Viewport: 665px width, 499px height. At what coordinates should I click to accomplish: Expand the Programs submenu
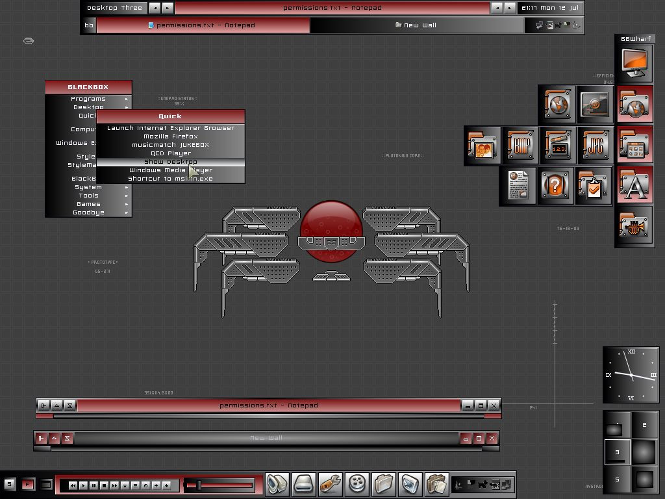point(88,99)
